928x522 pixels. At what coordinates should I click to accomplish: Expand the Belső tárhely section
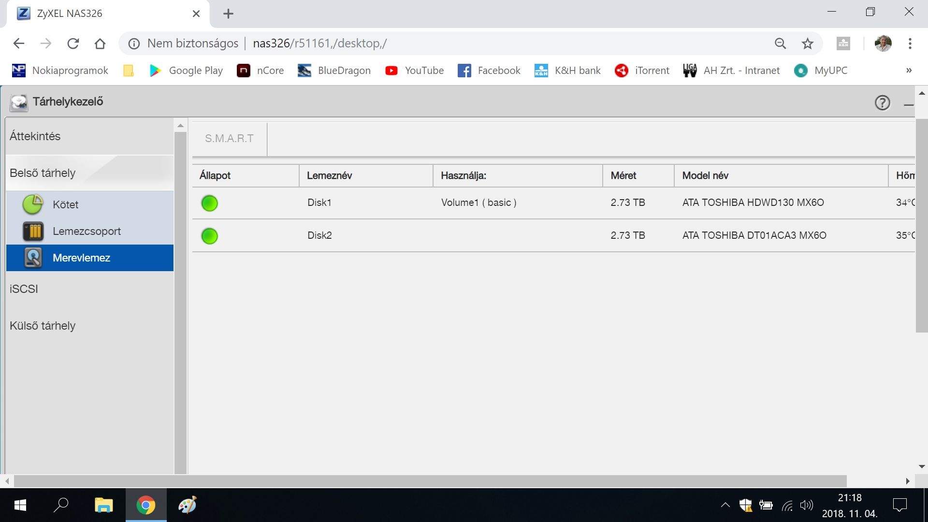point(89,173)
